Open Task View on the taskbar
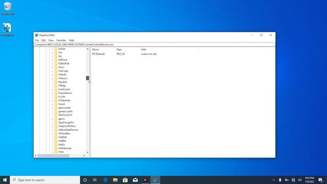Viewport: 327px width, 184px height. (95, 180)
